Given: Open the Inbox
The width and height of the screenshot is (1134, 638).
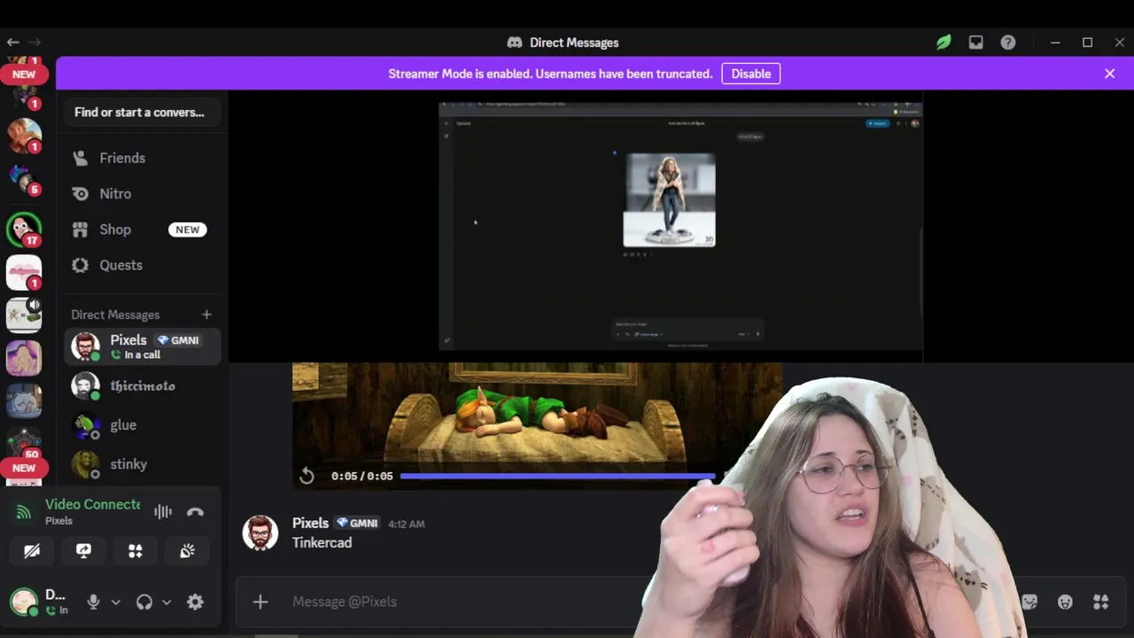Looking at the screenshot, I should (975, 43).
